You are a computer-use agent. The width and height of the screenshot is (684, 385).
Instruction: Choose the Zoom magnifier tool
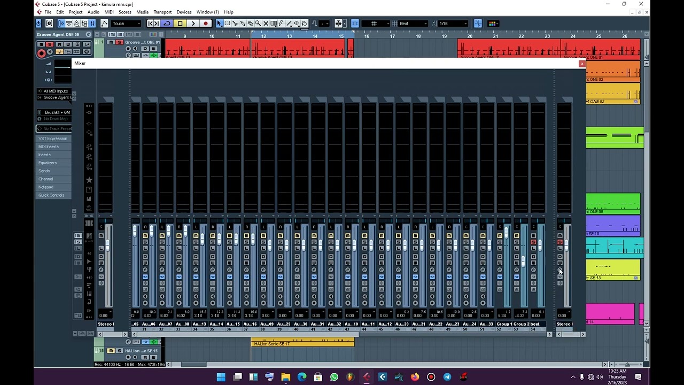tap(258, 24)
